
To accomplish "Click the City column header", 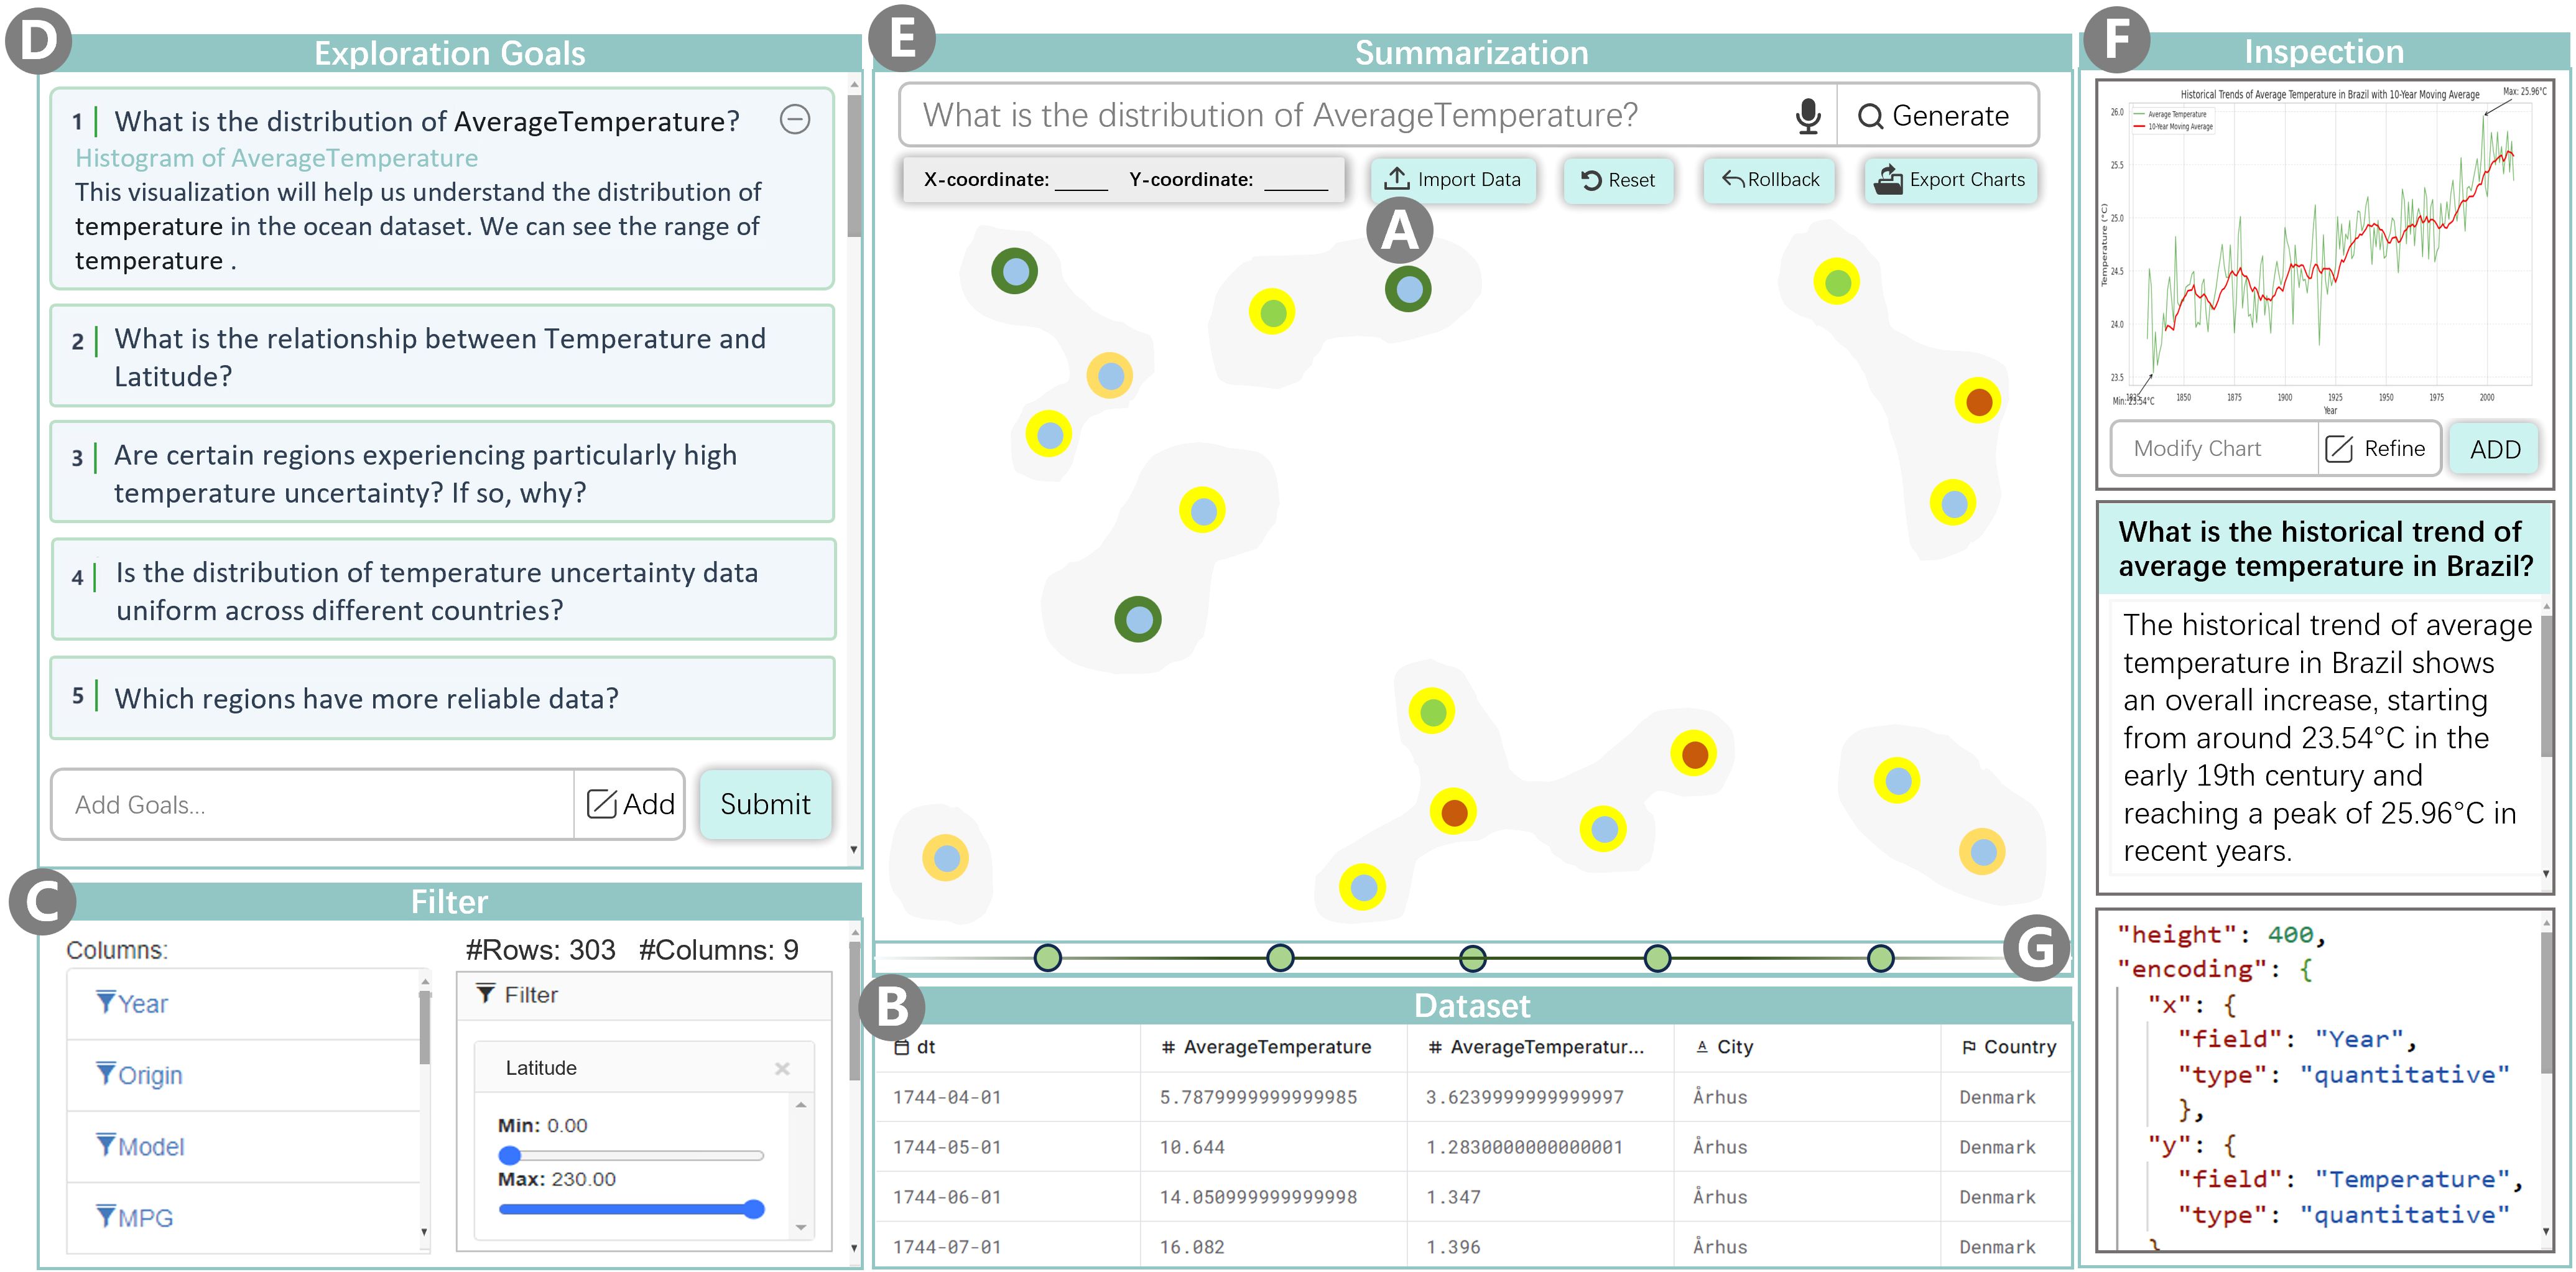I will click(x=1807, y=1047).
